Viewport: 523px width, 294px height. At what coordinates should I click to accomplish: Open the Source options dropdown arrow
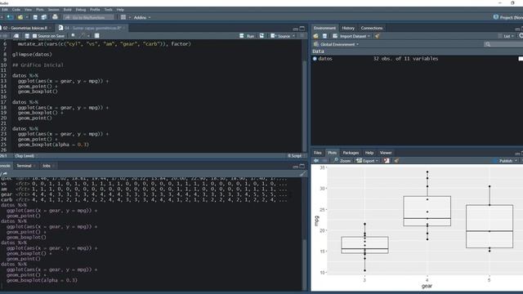point(293,36)
